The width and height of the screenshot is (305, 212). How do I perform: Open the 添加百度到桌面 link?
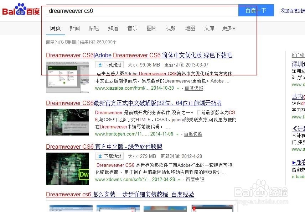pyautogui.click(x=293, y=11)
